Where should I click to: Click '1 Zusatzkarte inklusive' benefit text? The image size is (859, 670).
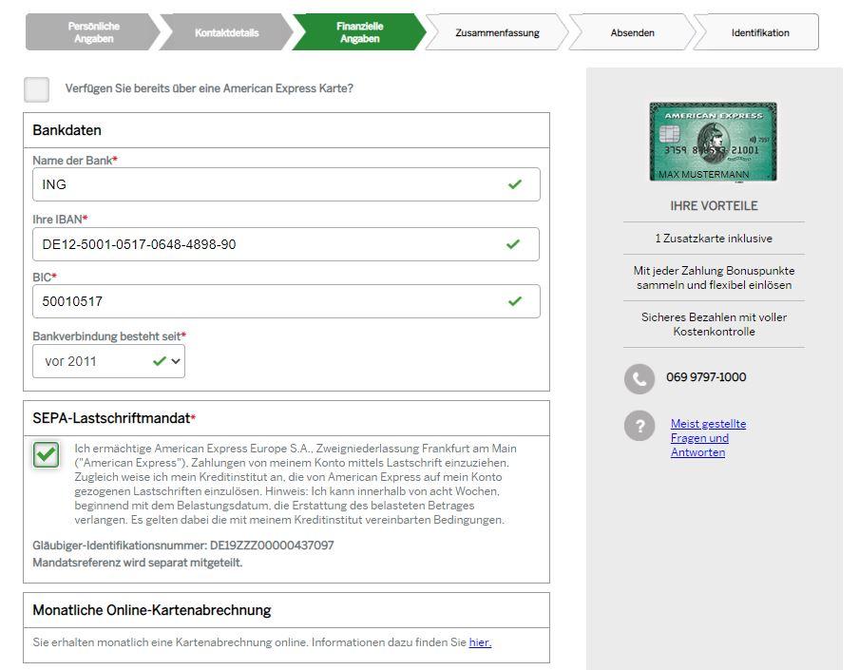[714, 239]
